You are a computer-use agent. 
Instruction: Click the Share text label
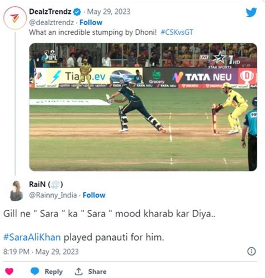(97, 271)
